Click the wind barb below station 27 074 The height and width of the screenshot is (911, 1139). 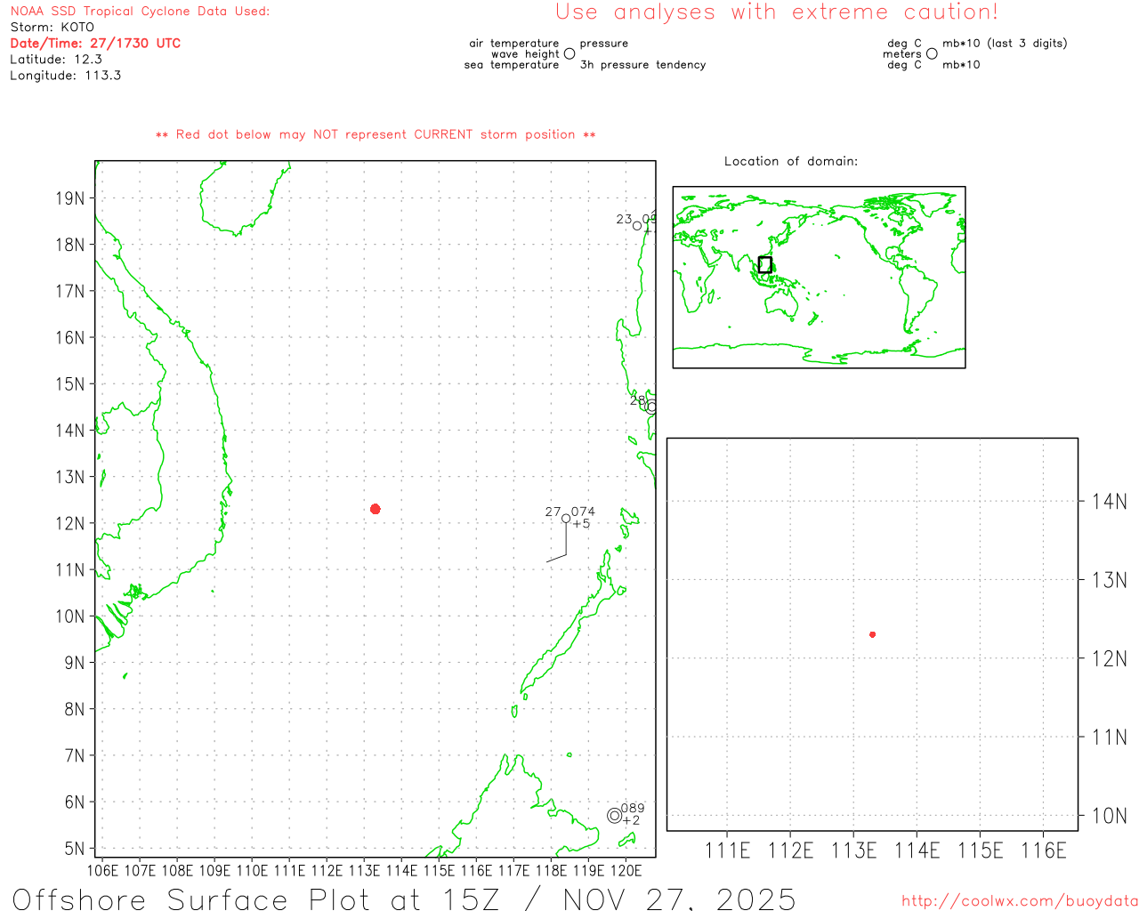pos(557,543)
